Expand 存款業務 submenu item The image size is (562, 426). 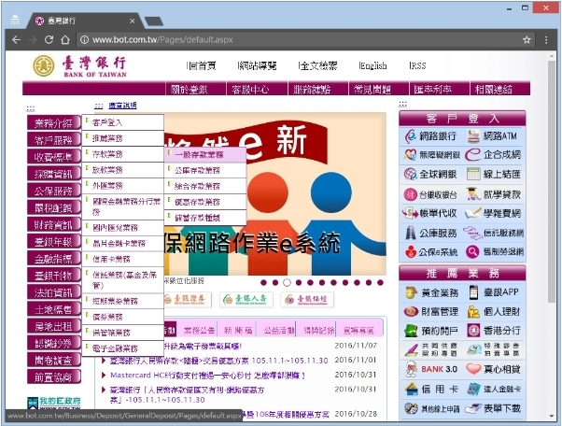(123, 154)
